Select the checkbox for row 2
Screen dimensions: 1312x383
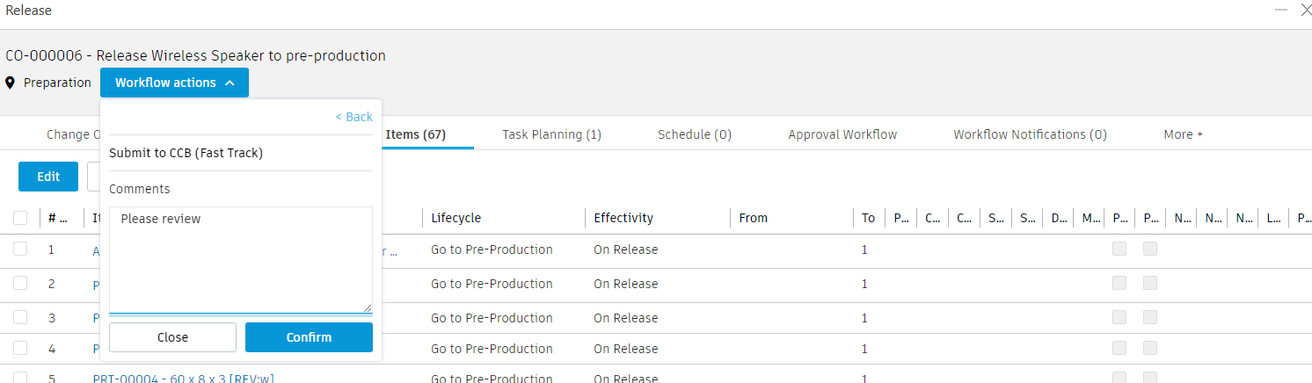click(x=20, y=284)
